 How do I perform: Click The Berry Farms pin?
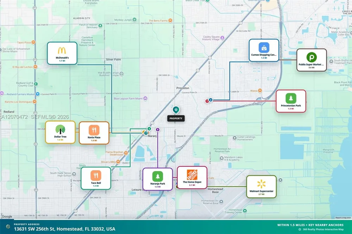point(170,21)
